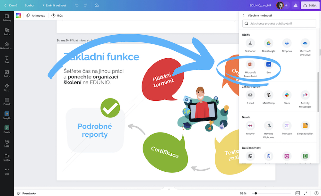Click the Sdílet share button
321x196 pixels.
tap(310, 5)
